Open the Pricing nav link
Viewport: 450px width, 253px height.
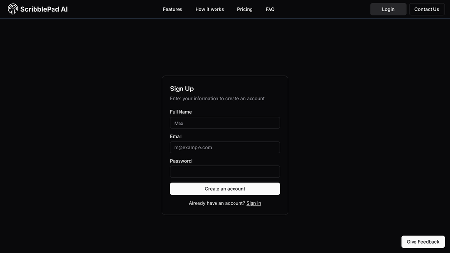point(245,9)
